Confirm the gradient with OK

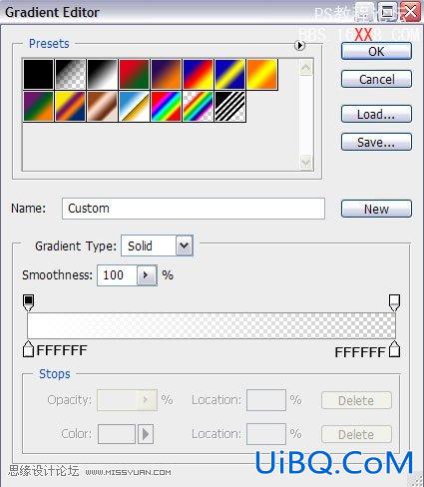point(376,51)
